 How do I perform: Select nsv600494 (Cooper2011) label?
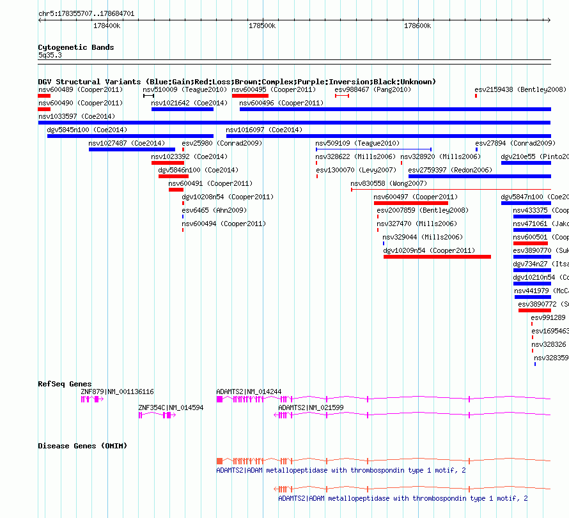[x=224, y=224]
